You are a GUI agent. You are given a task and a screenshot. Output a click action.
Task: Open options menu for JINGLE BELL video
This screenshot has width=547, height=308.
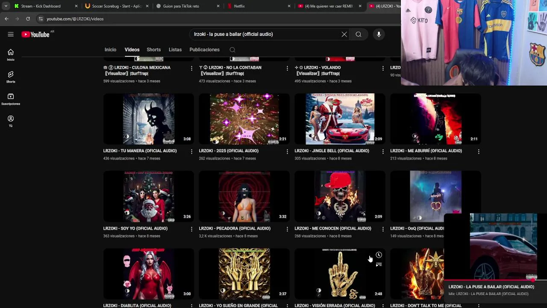383,151
